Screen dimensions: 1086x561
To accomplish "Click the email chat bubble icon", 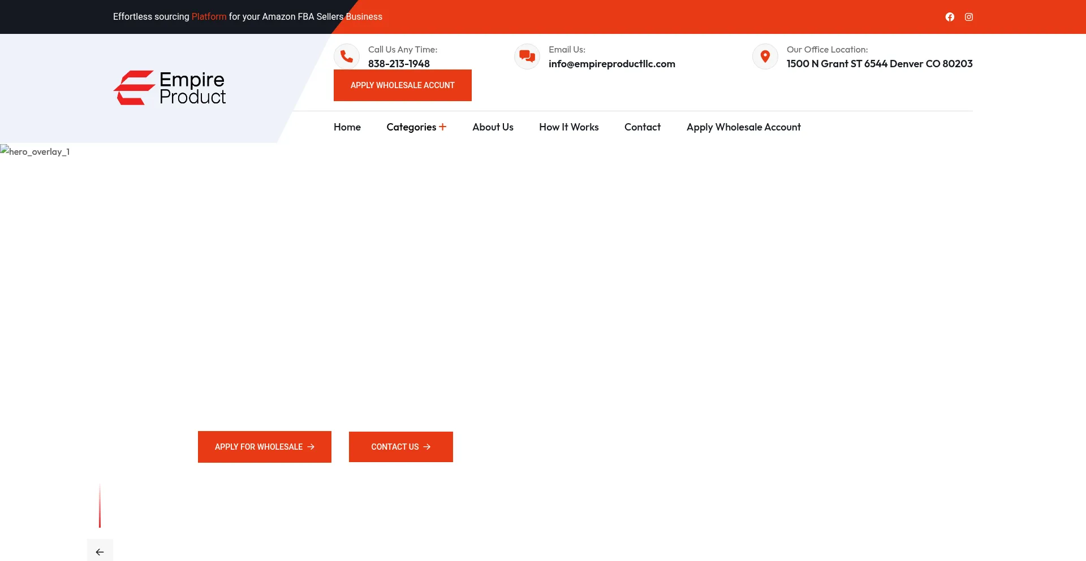I will coord(527,56).
